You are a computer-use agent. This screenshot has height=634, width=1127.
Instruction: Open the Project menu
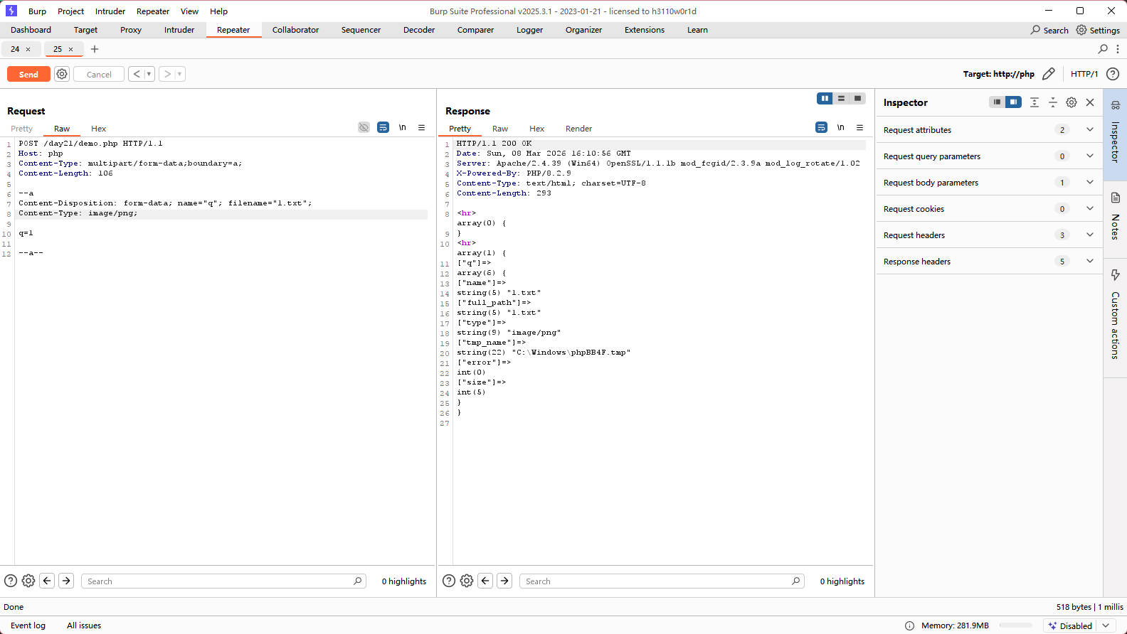[70, 11]
